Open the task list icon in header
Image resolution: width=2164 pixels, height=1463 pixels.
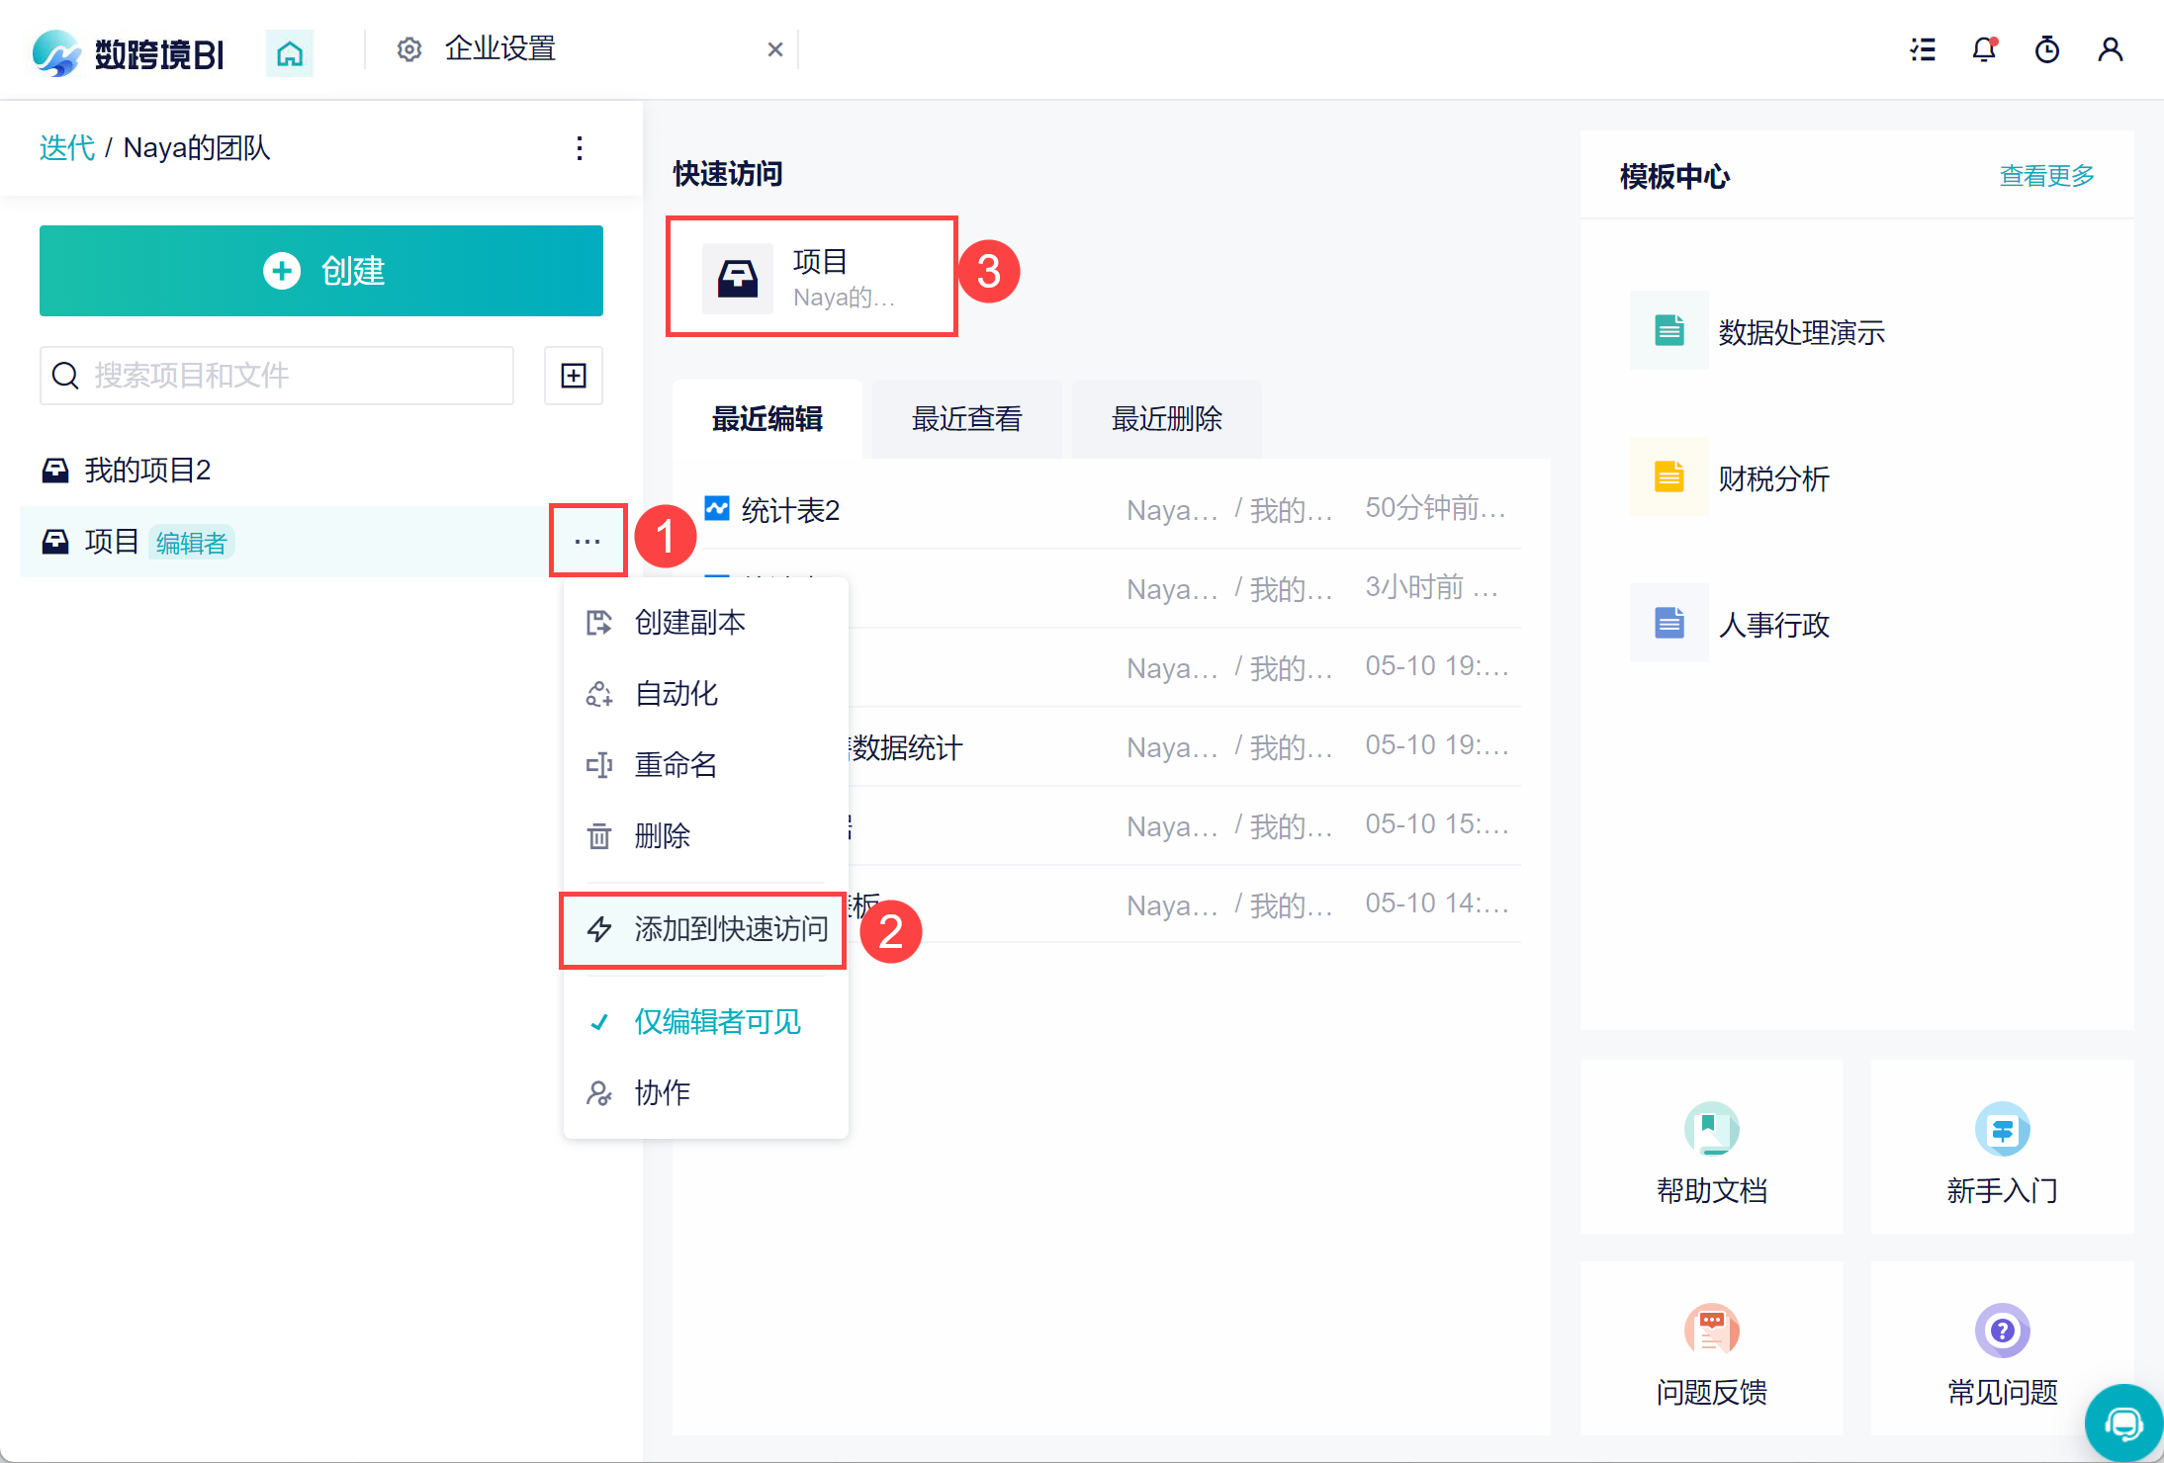1922,49
